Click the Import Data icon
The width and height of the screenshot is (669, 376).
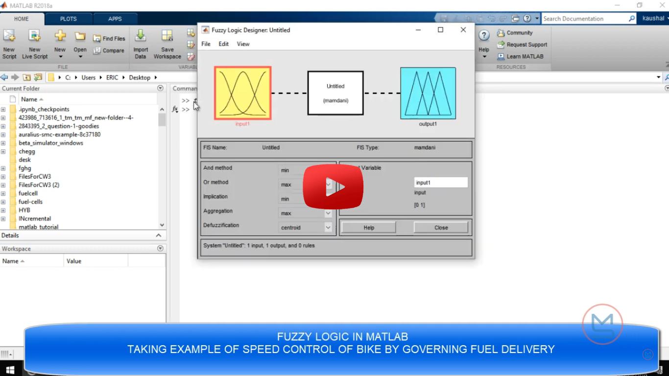pos(141,36)
